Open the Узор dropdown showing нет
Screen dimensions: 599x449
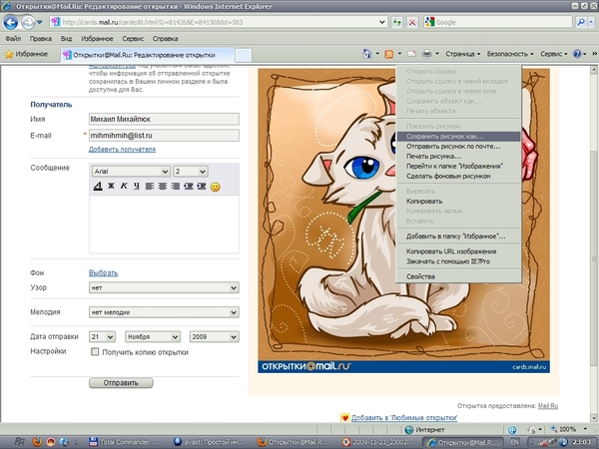pyautogui.click(x=164, y=287)
